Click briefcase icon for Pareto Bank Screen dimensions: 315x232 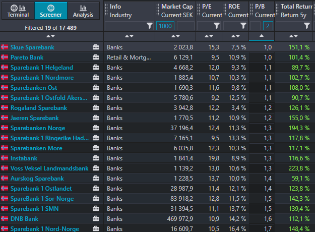[96, 57]
